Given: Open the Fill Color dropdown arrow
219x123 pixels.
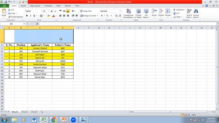Looking at the screenshot, I should coord(51,16).
